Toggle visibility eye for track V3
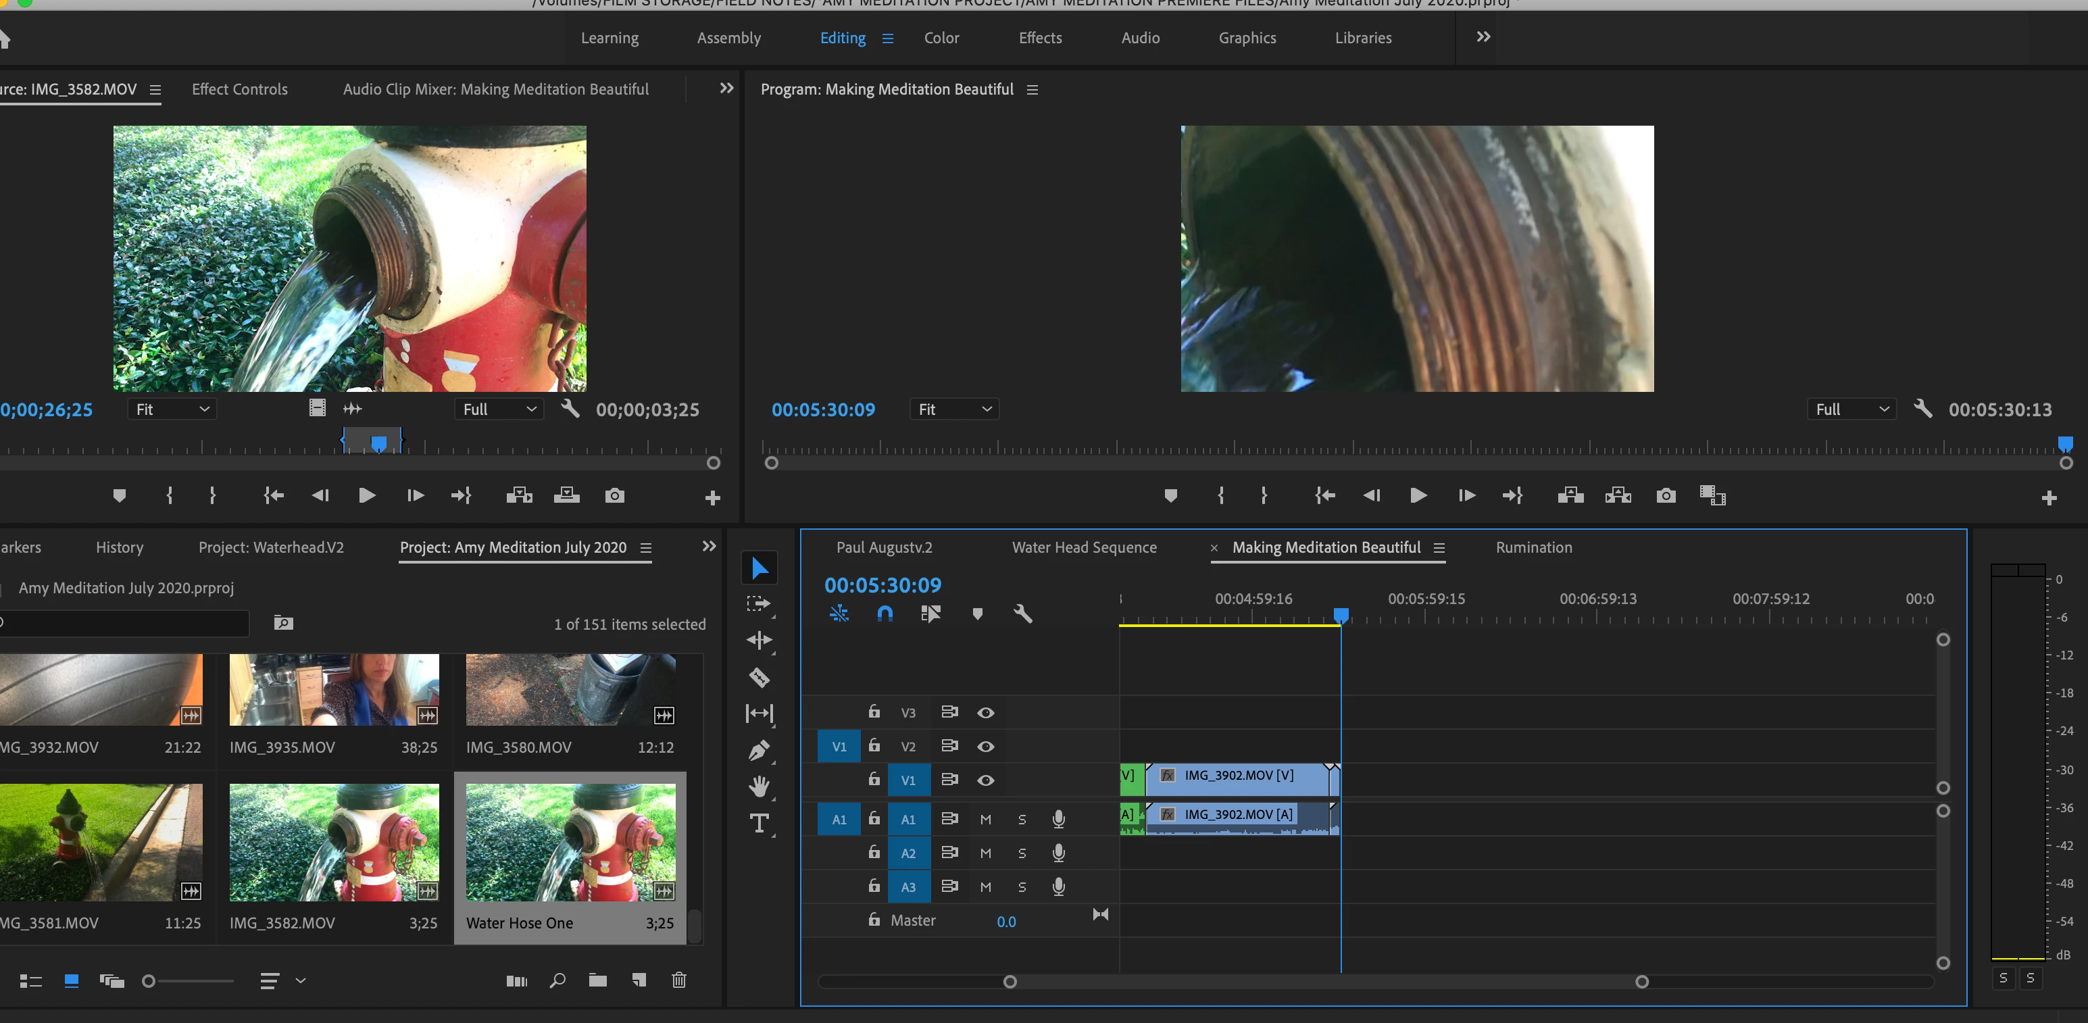Screen dimensions: 2088x1023 (986, 713)
